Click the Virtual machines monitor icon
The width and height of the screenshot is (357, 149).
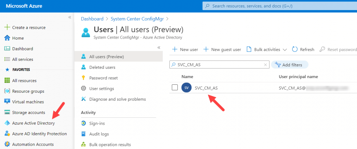point(7,102)
